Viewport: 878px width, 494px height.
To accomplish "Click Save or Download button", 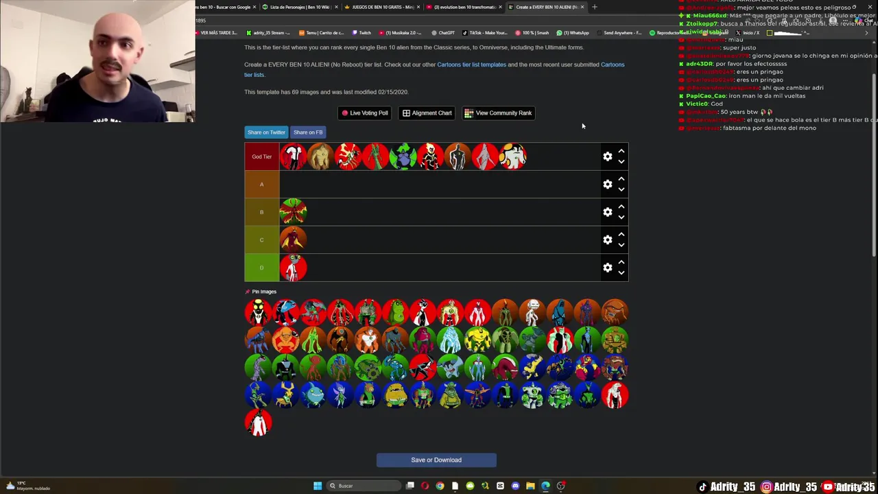I will click(x=436, y=460).
